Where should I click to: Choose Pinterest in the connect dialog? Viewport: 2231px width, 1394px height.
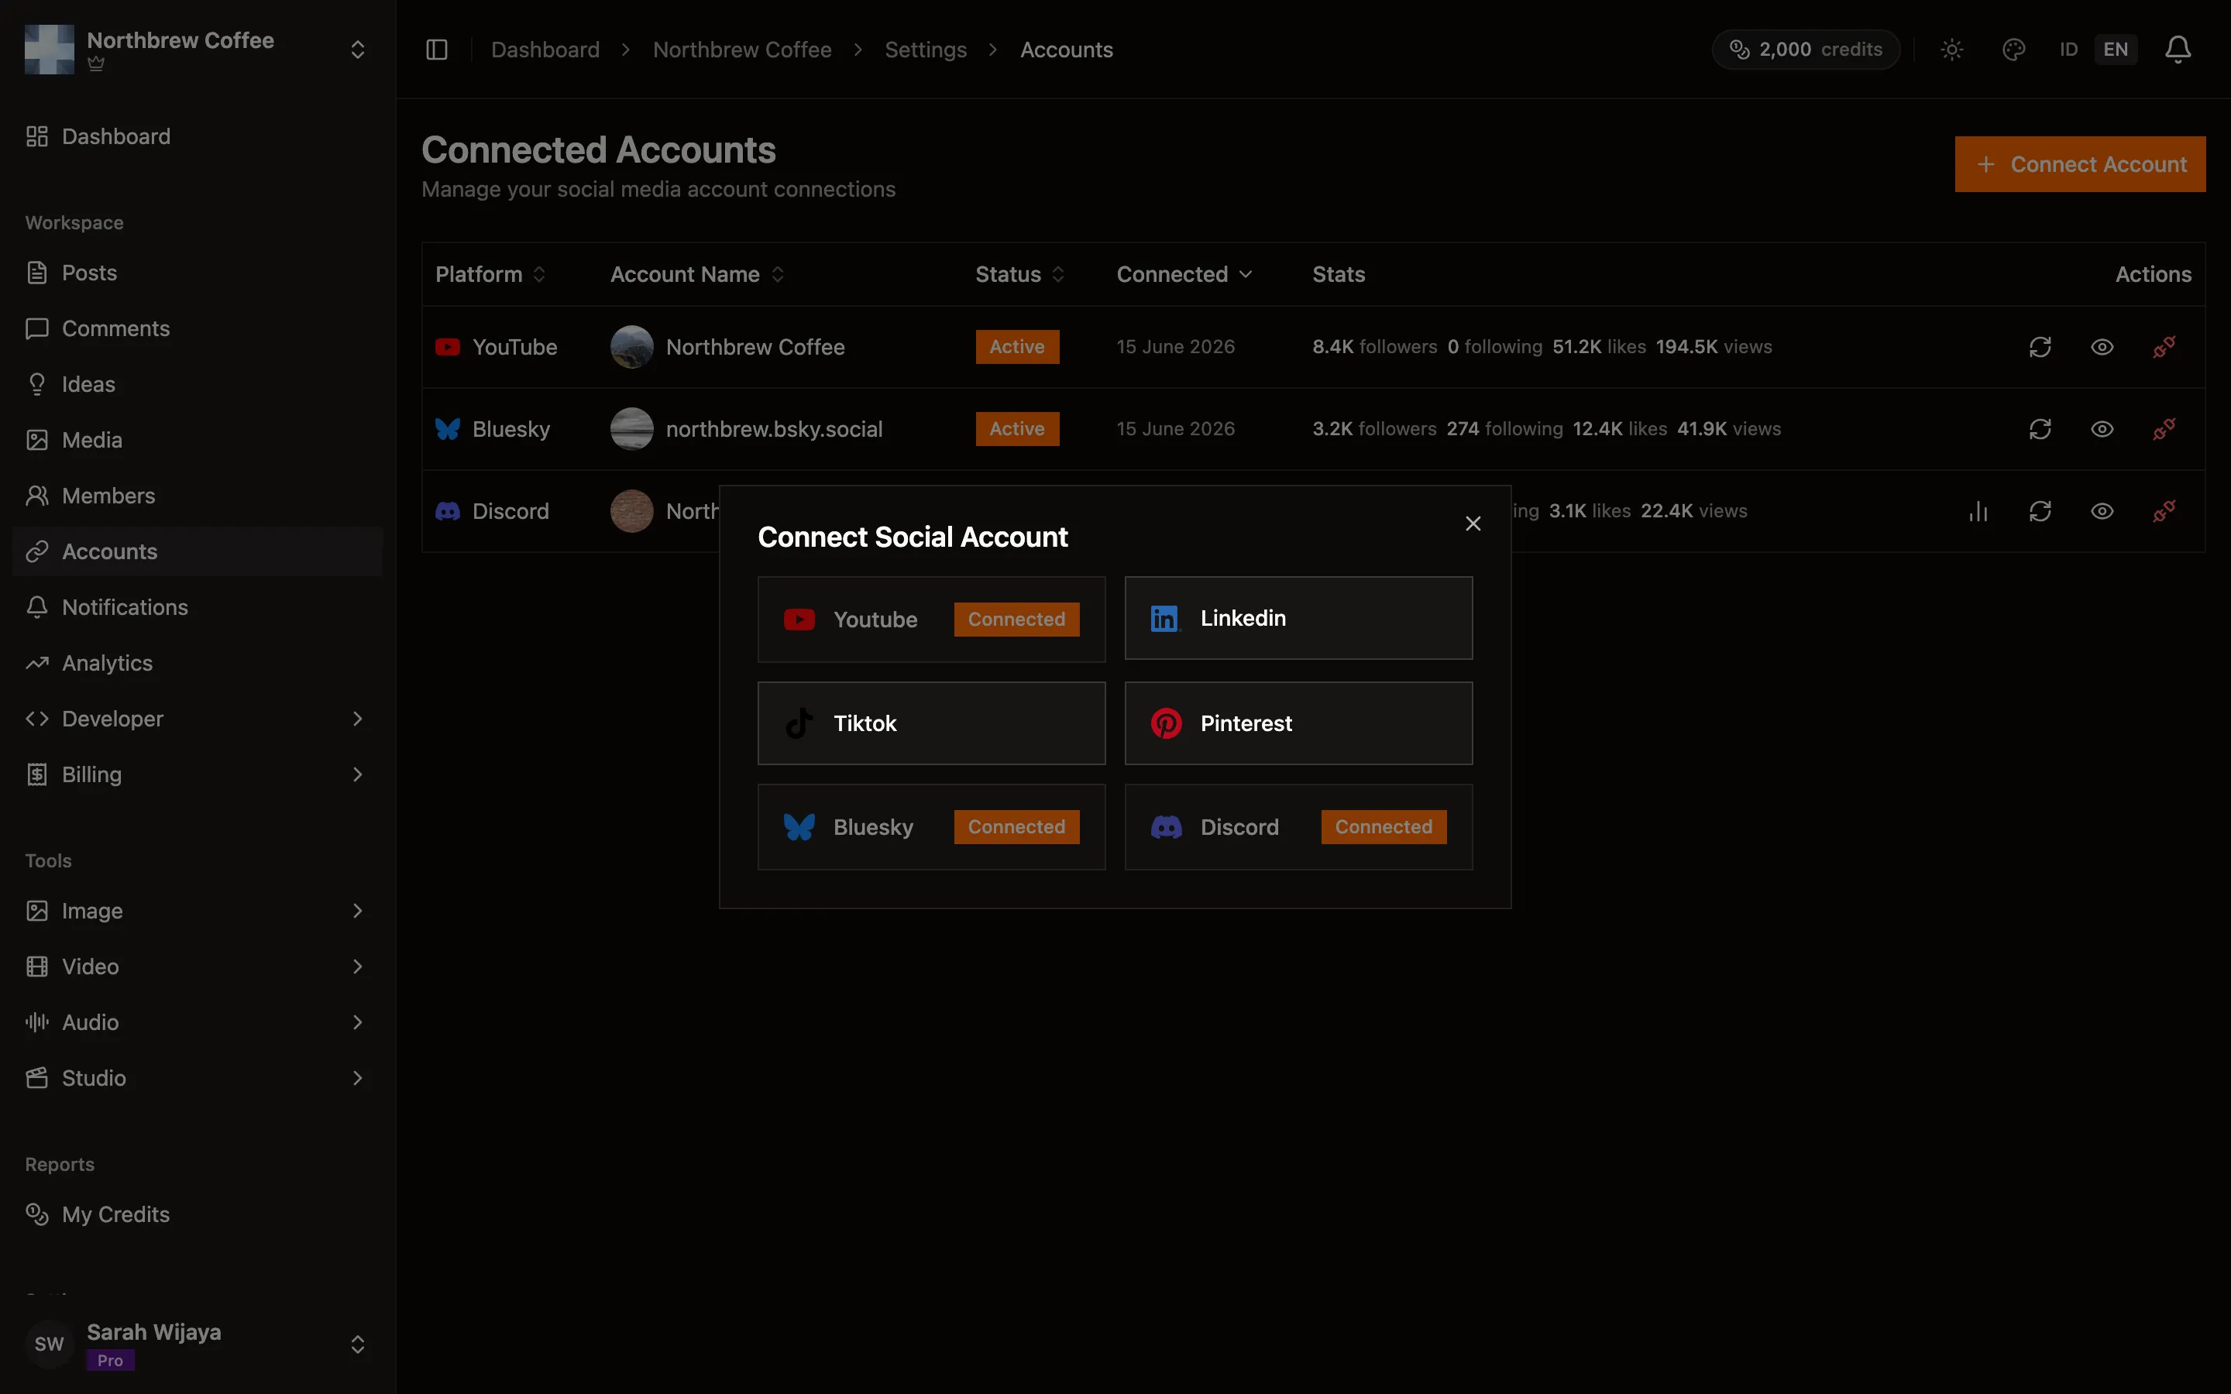(1298, 724)
